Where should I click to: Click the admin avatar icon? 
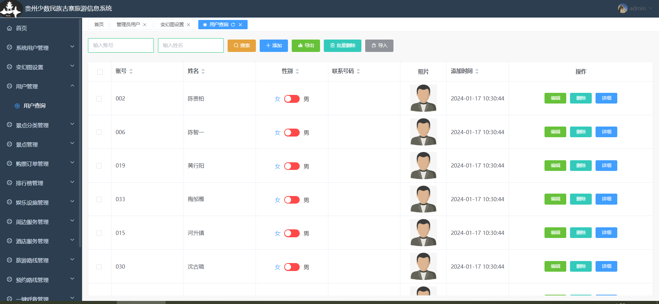coord(622,8)
